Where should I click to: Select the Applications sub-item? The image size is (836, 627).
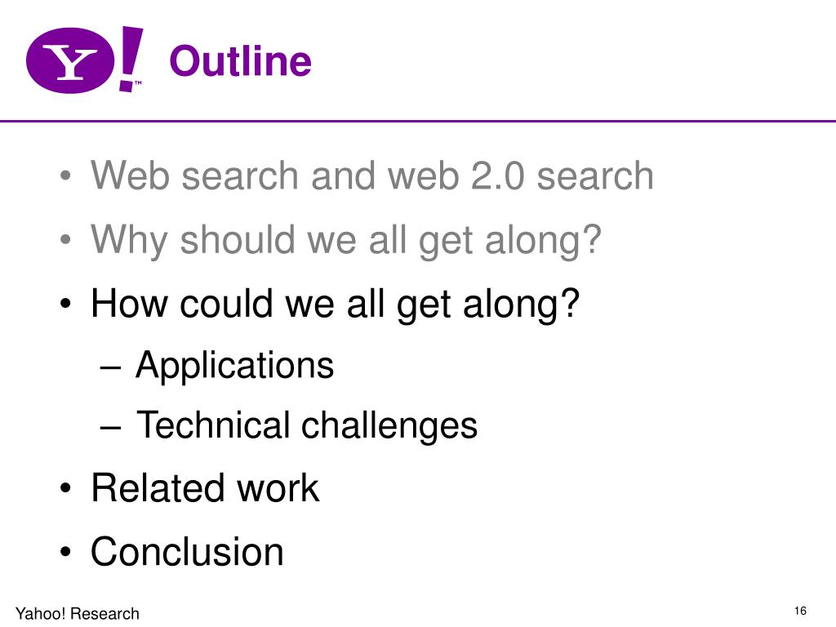click(x=234, y=367)
